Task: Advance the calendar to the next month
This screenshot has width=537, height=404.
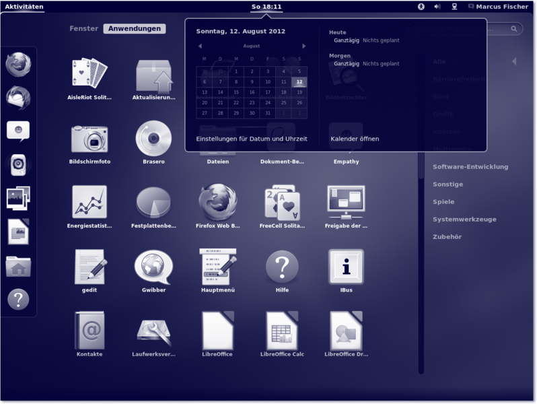Action: coord(304,46)
